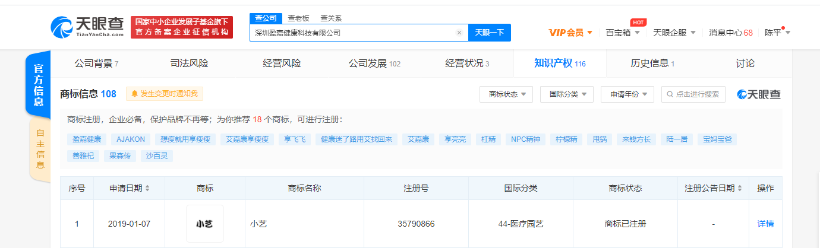Click the 发生变更时通知我 button
The width and height of the screenshot is (820, 248).
(165, 94)
